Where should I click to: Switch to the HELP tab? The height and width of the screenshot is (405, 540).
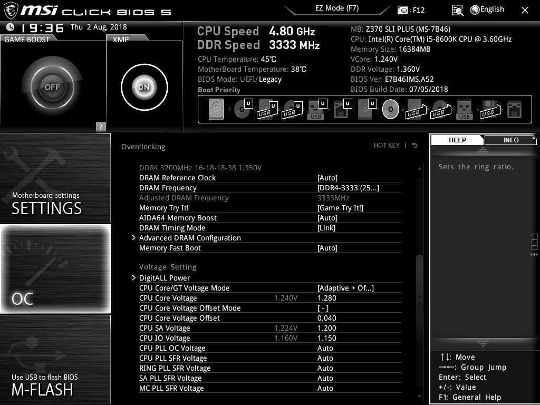tap(457, 140)
